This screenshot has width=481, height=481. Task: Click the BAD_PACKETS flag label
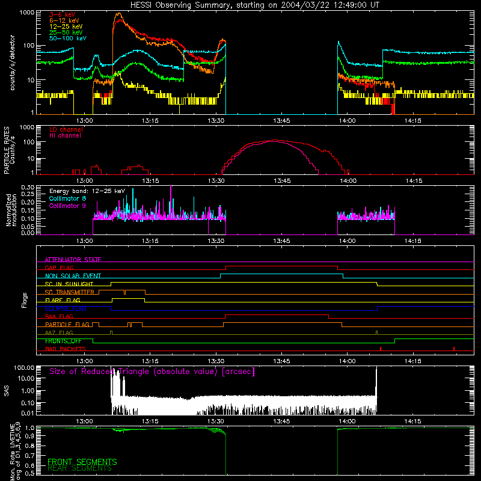pyautogui.click(x=66, y=349)
